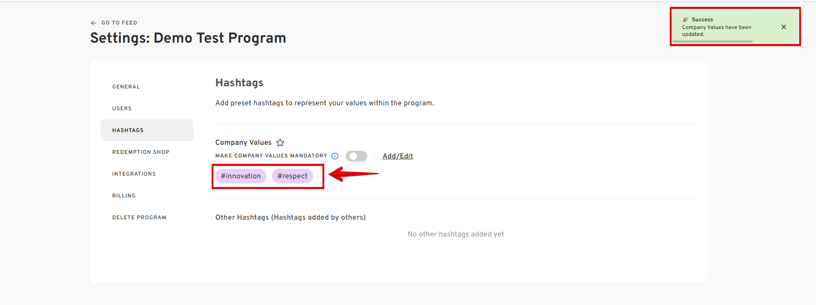Viewport: 816px width, 305px height.
Task: Click the Success notification progress bar
Action: (x=712, y=41)
